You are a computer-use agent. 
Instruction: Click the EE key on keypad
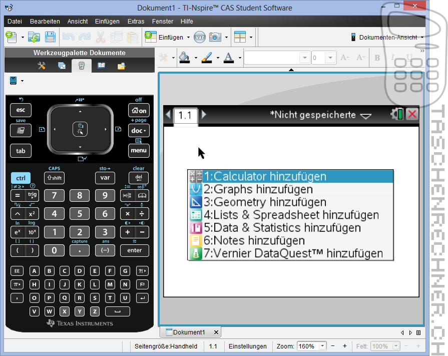point(17,271)
